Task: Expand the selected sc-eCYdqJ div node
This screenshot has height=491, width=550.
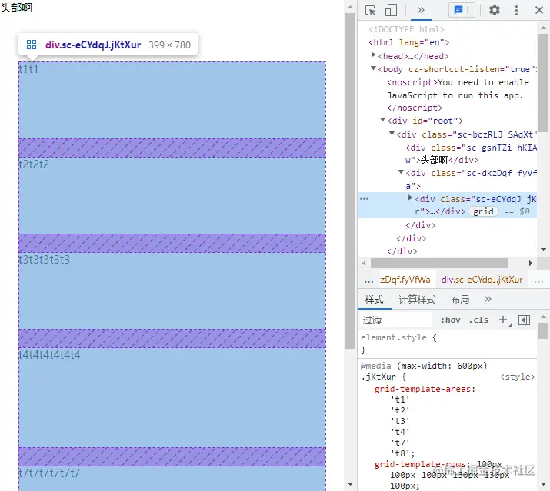Action: coord(410,197)
